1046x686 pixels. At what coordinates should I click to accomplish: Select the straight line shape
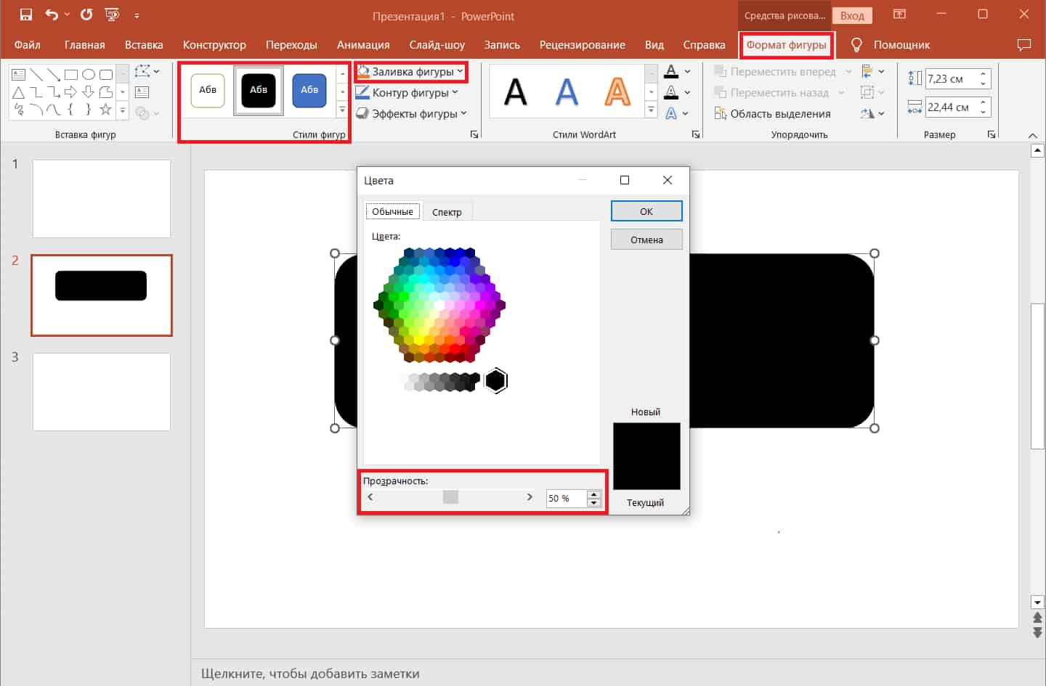click(36, 74)
